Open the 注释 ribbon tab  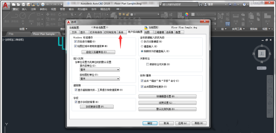pyautogui.click(x=33, y=9)
